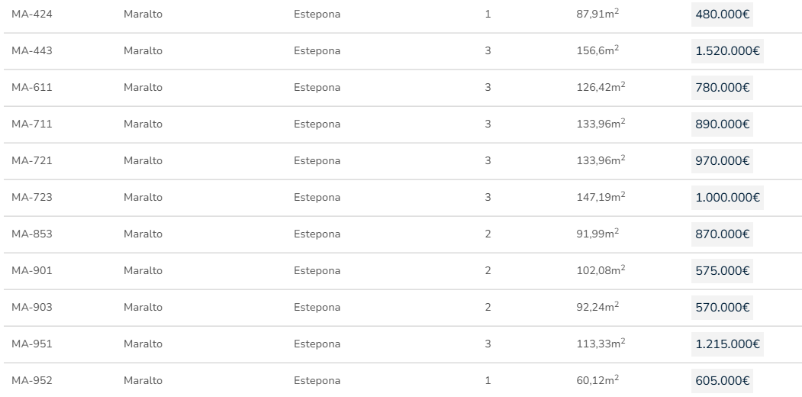Click the 970.000€ price badge
This screenshot has height=397, width=802.
click(x=722, y=161)
